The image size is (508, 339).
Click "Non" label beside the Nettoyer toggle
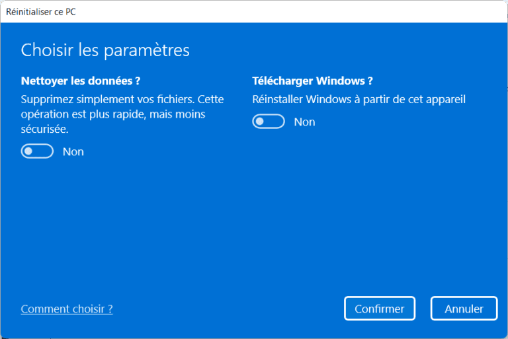pos(73,152)
